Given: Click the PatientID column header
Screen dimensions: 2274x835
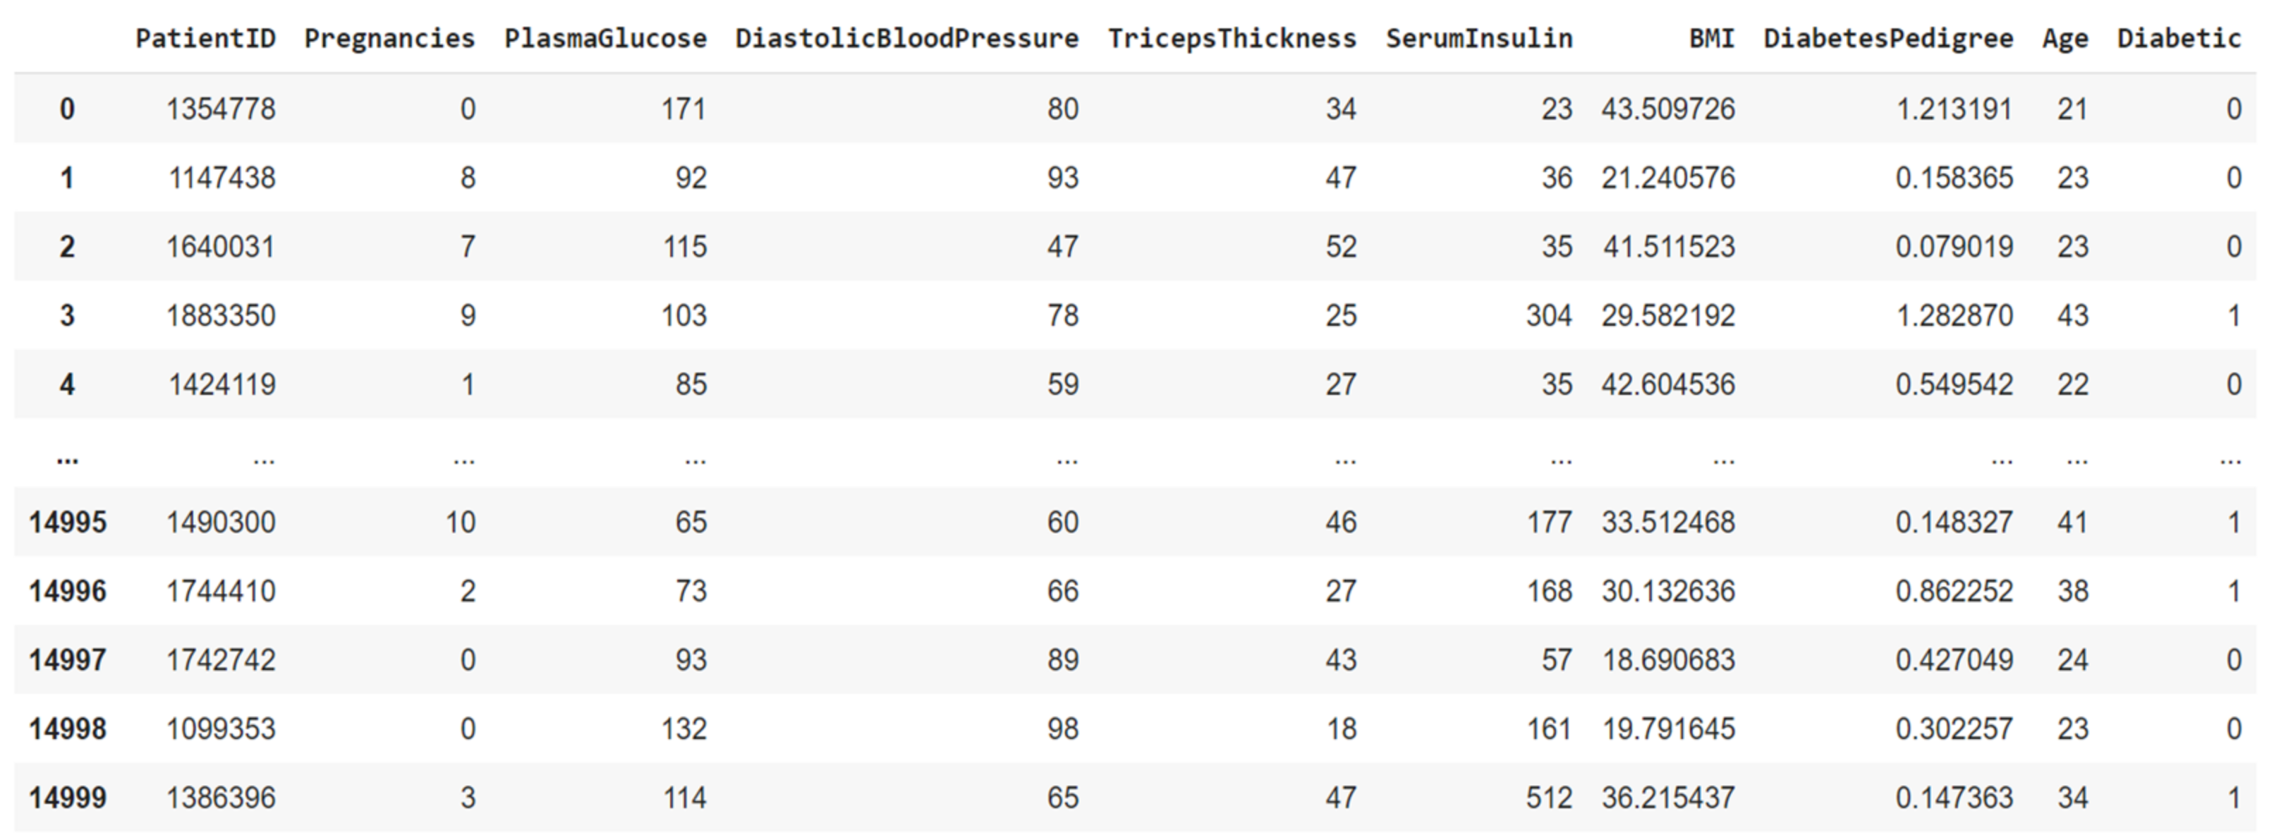Looking at the screenshot, I should [205, 38].
